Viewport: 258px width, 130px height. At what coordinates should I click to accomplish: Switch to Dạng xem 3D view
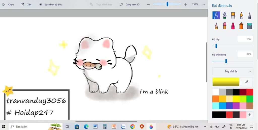pos(130,5)
